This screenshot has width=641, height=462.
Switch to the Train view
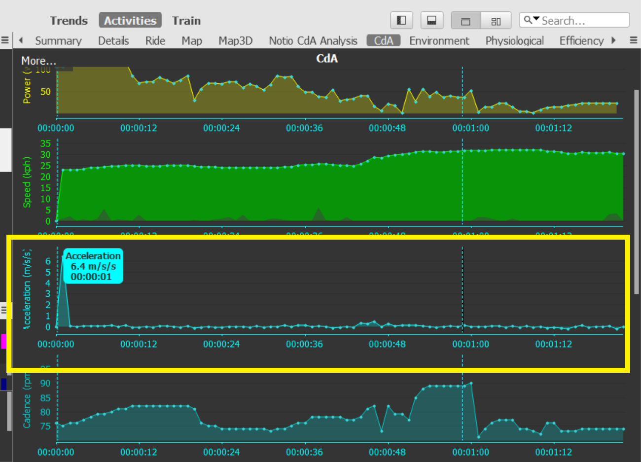[186, 21]
